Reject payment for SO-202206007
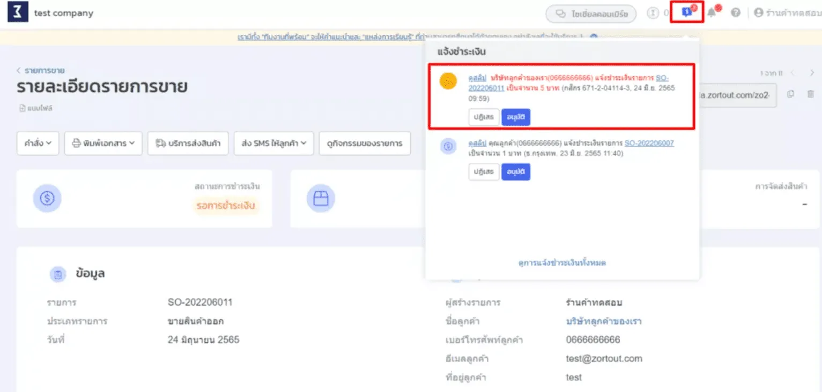Screen dimensions: 822x392 [484, 172]
